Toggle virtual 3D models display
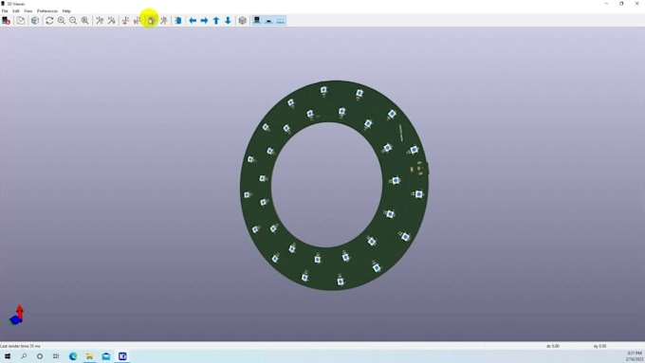 281,21
